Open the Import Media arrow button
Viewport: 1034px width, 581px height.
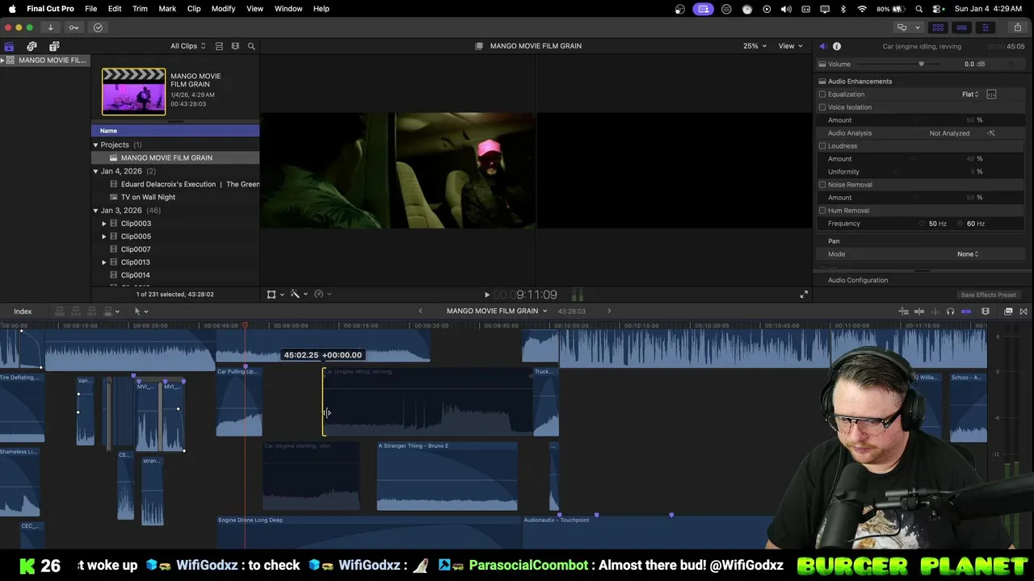coord(50,27)
